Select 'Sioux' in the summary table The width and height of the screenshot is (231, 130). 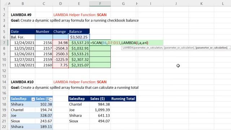click(x=79, y=121)
